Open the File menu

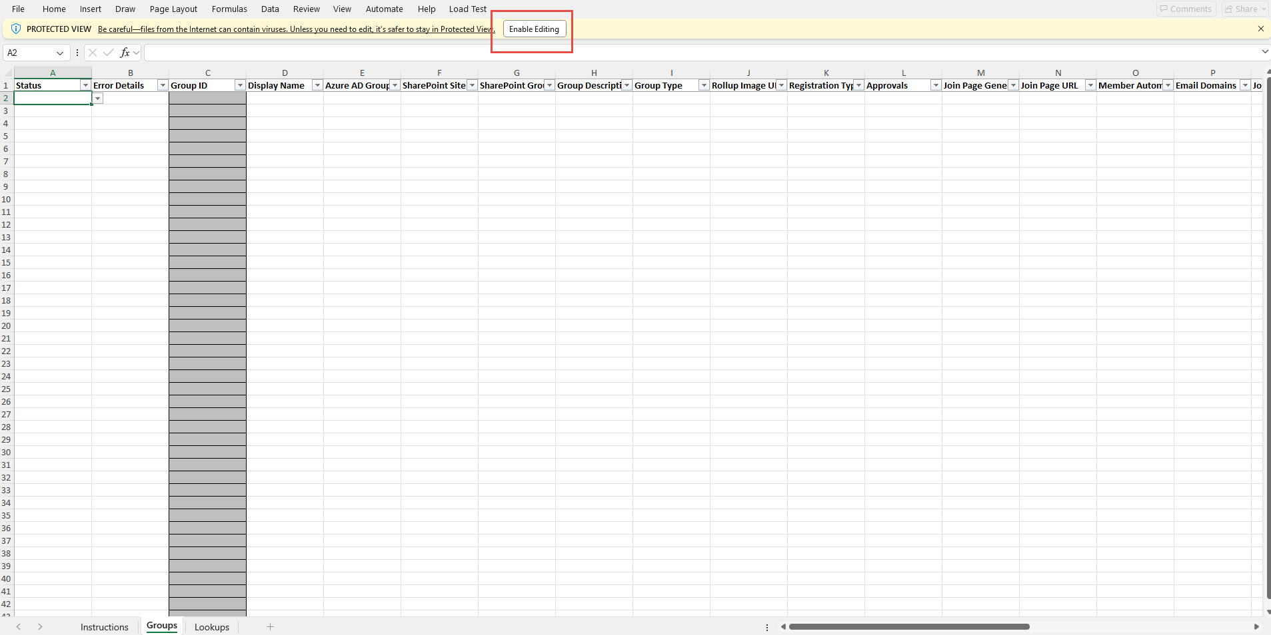pyautogui.click(x=18, y=9)
